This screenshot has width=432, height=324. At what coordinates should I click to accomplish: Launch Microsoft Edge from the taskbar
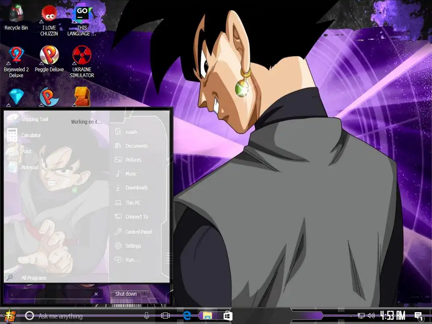(x=187, y=316)
